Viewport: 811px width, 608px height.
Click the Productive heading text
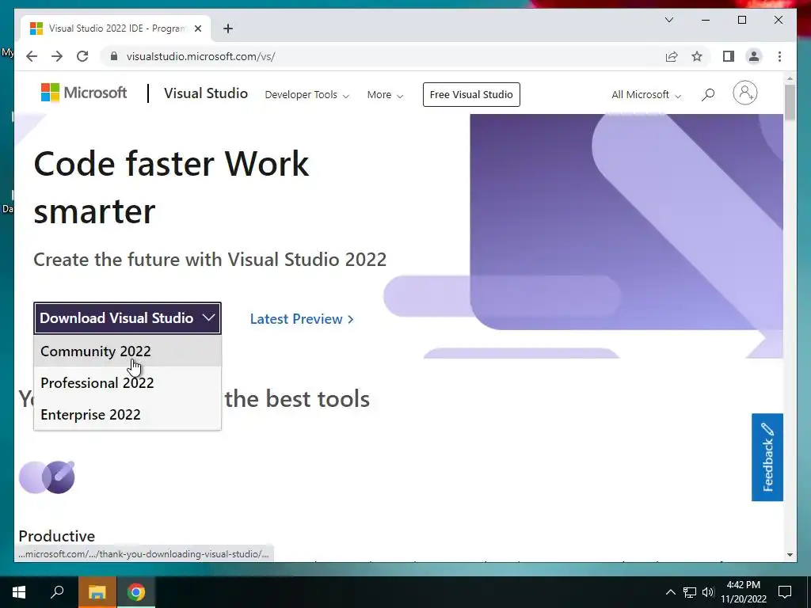[57, 536]
